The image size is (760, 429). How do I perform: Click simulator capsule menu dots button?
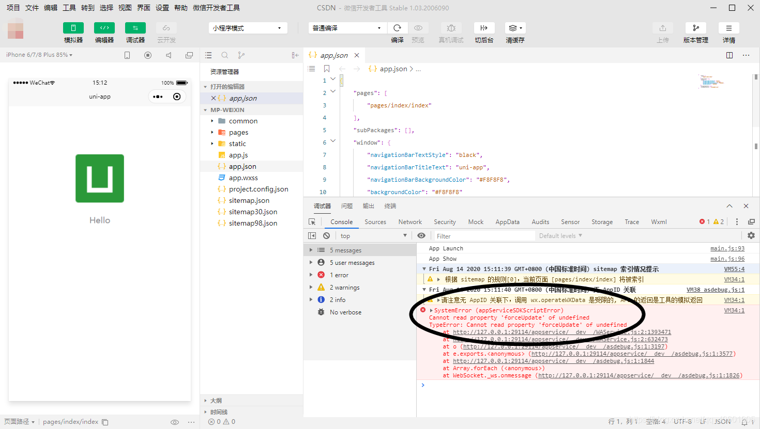[x=158, y=97]
